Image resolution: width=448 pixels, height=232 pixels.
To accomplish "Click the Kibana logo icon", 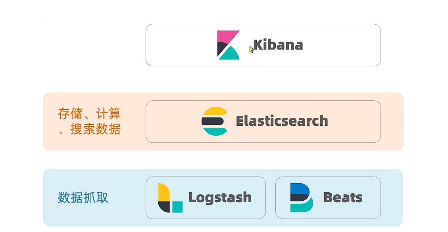I will pyautogui.click(x=228, y=45).
